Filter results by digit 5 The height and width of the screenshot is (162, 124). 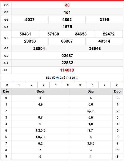(68, 85)
